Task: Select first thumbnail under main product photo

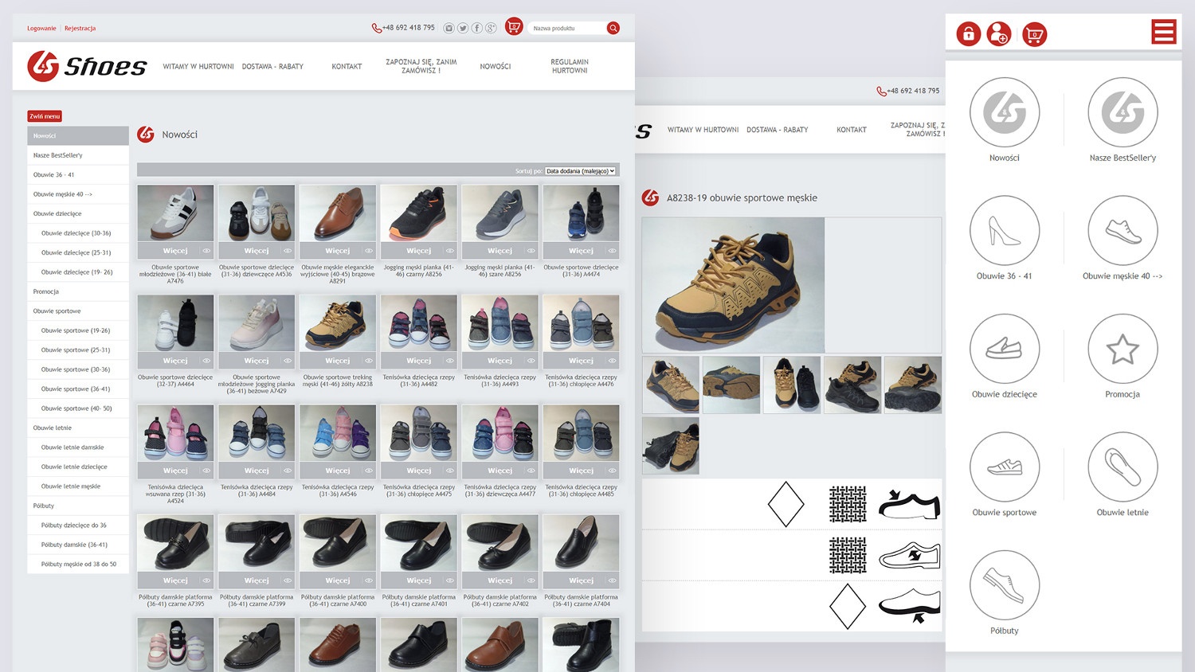Action: (671, 385)
